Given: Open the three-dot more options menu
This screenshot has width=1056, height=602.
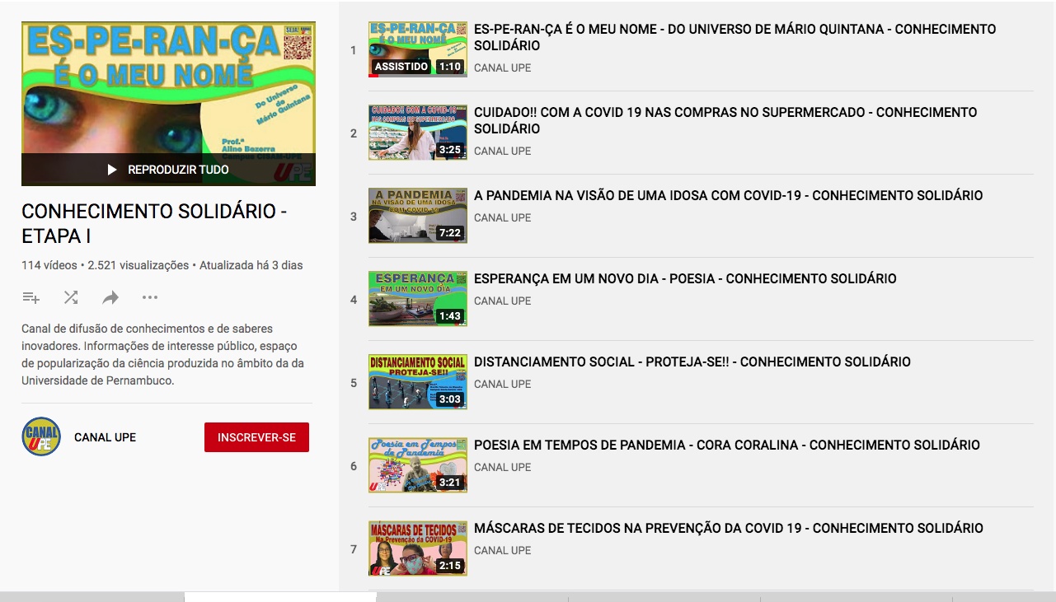Looking at the screenshot, I should (149, 297).
